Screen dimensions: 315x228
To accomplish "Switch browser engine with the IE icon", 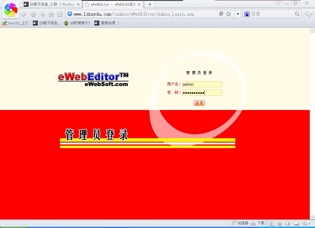I will tap(221, 14).
